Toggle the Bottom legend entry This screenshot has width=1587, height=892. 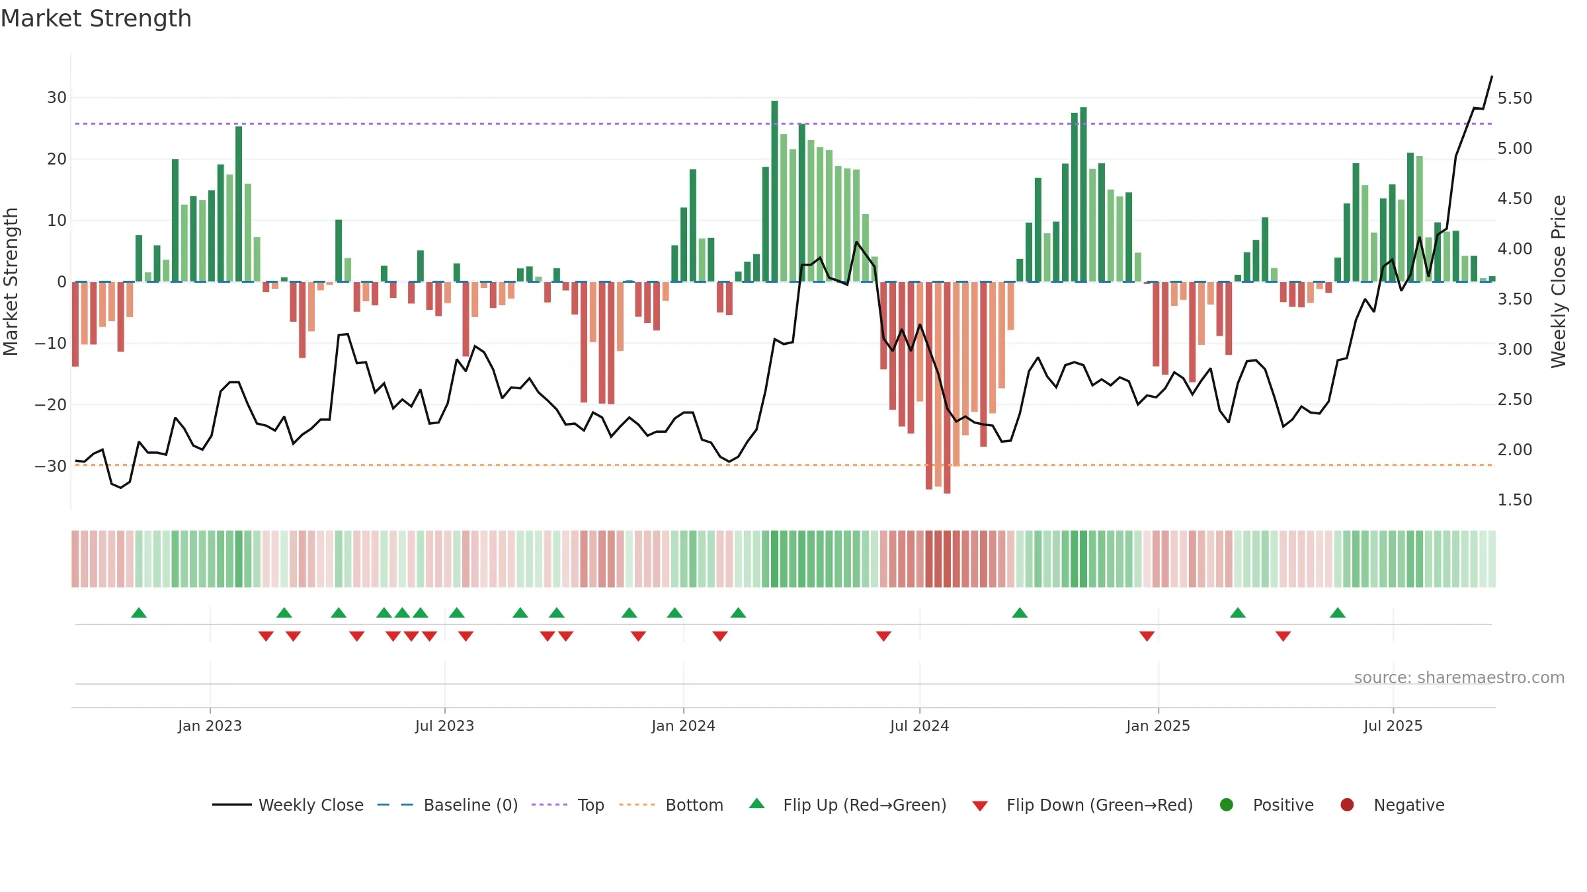[x=671, y=805]
